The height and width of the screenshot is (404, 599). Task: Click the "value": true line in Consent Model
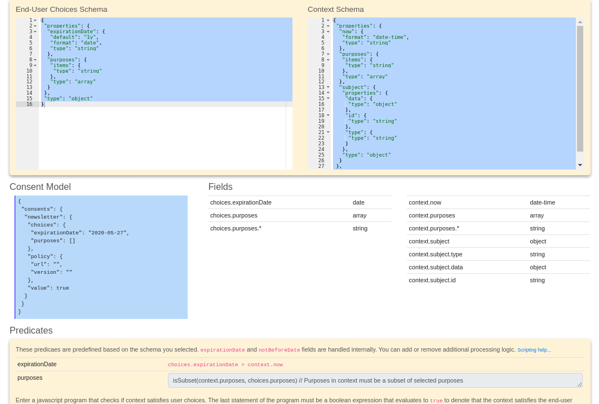(x=48, y=288)
